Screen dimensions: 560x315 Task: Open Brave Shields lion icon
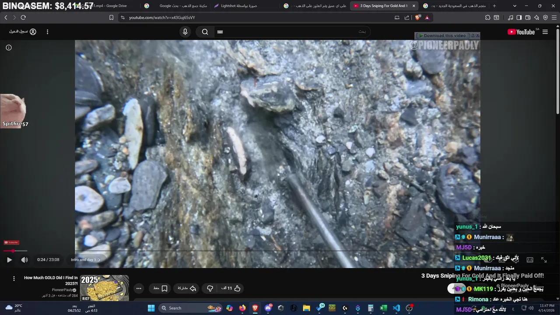point(417,17)
